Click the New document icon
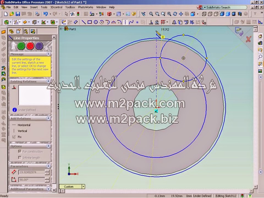The image size is (264, 198). 6,14
